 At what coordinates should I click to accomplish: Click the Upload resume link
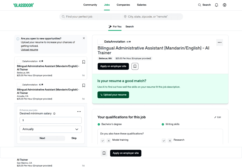click(30, 50)
